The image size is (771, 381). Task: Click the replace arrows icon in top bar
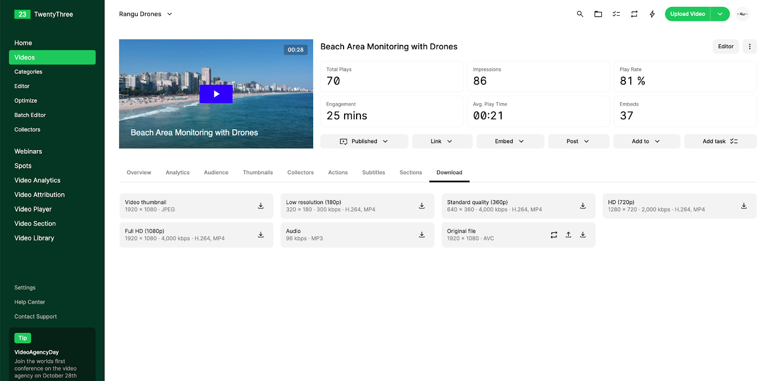(634, 14)
